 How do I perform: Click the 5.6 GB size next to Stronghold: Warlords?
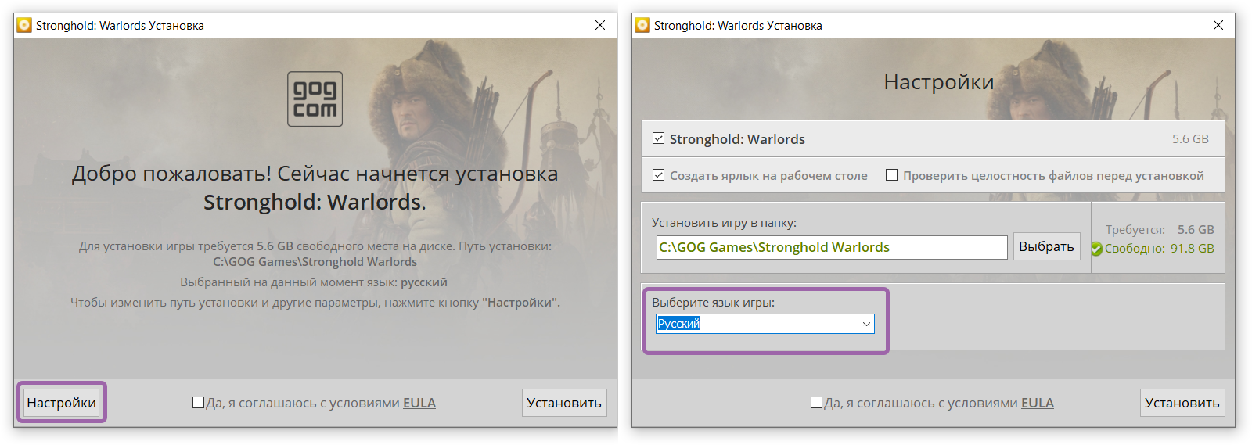click(x=1190, y=139)
